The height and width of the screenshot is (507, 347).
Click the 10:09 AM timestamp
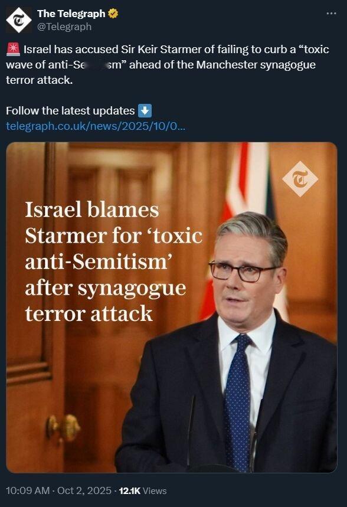pos(28,490)
